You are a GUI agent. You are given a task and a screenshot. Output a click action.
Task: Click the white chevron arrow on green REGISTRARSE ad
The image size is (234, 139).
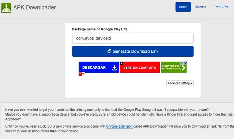(x=184, y=68)
